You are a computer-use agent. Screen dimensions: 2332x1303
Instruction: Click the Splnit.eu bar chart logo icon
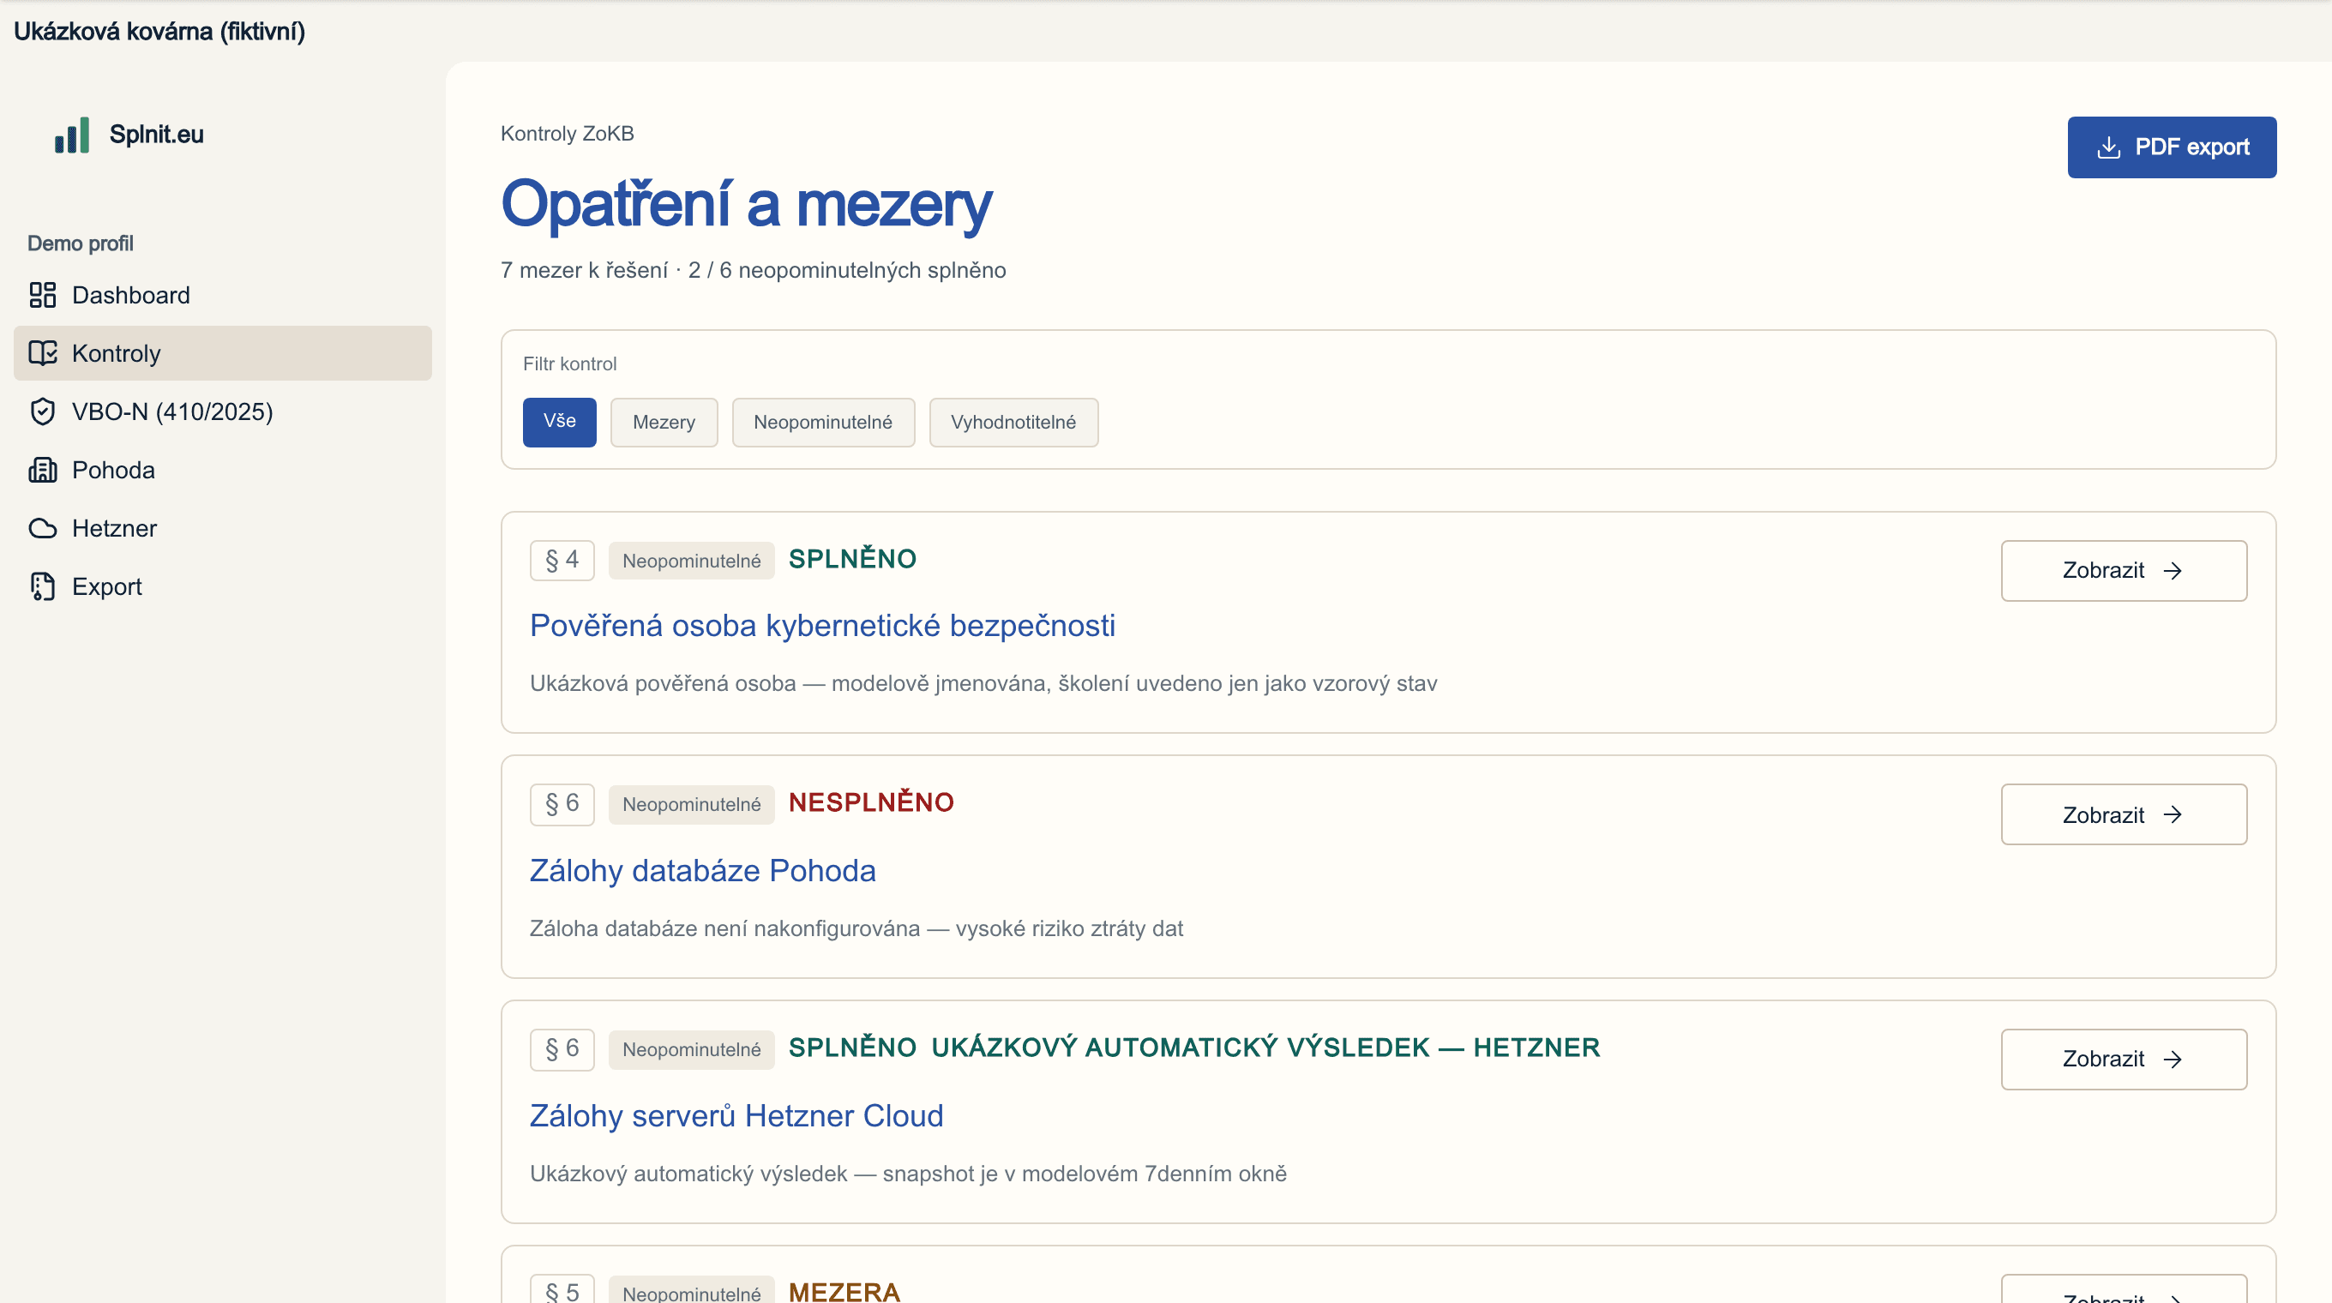click(72, 135)
